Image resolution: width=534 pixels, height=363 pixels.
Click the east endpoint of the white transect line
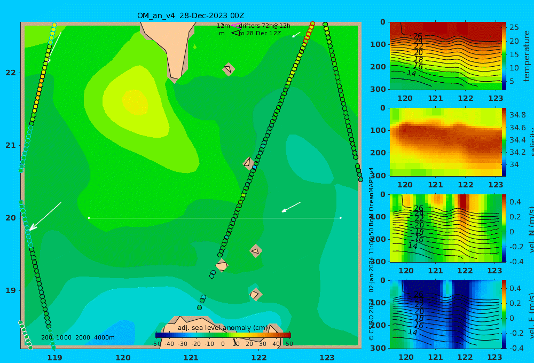coord(341,218)
